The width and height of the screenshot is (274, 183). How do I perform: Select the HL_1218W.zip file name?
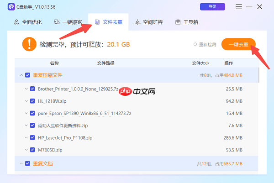[x=52, y=101]
